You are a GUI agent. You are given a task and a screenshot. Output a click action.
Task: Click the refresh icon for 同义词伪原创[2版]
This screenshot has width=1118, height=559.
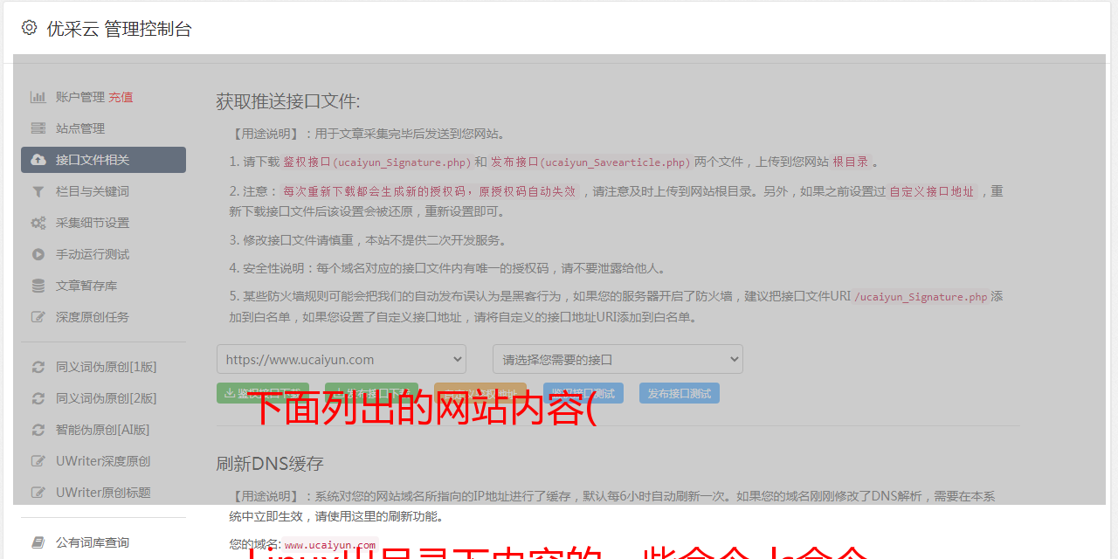pyautogui.click(x=38, y=398)
